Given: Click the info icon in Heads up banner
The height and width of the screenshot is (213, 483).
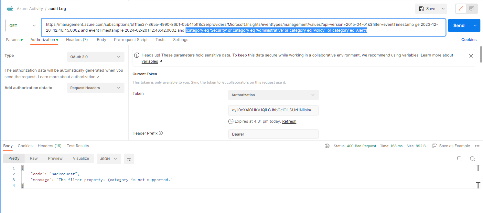Looking at the screenshot, I should 137,55.
